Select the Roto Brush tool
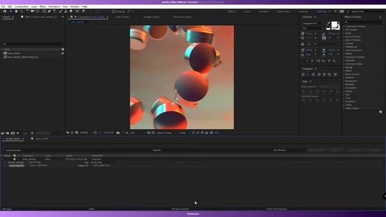The height and width of the screenshot is (217, 386). [x=78, y=11]
